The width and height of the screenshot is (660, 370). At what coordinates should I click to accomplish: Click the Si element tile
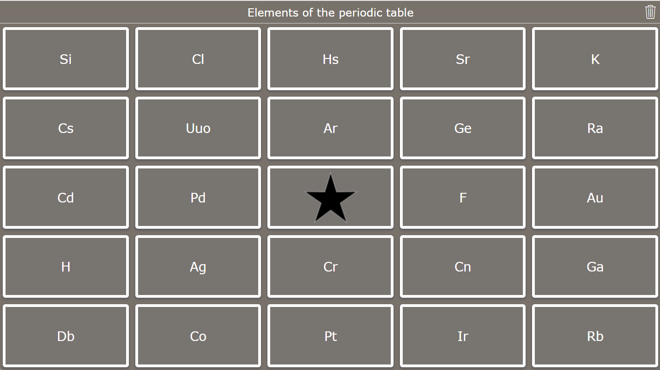pos(65,59)
